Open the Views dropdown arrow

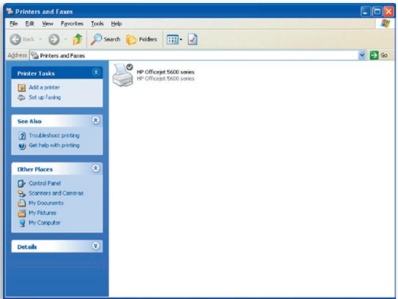click(181, 40)
